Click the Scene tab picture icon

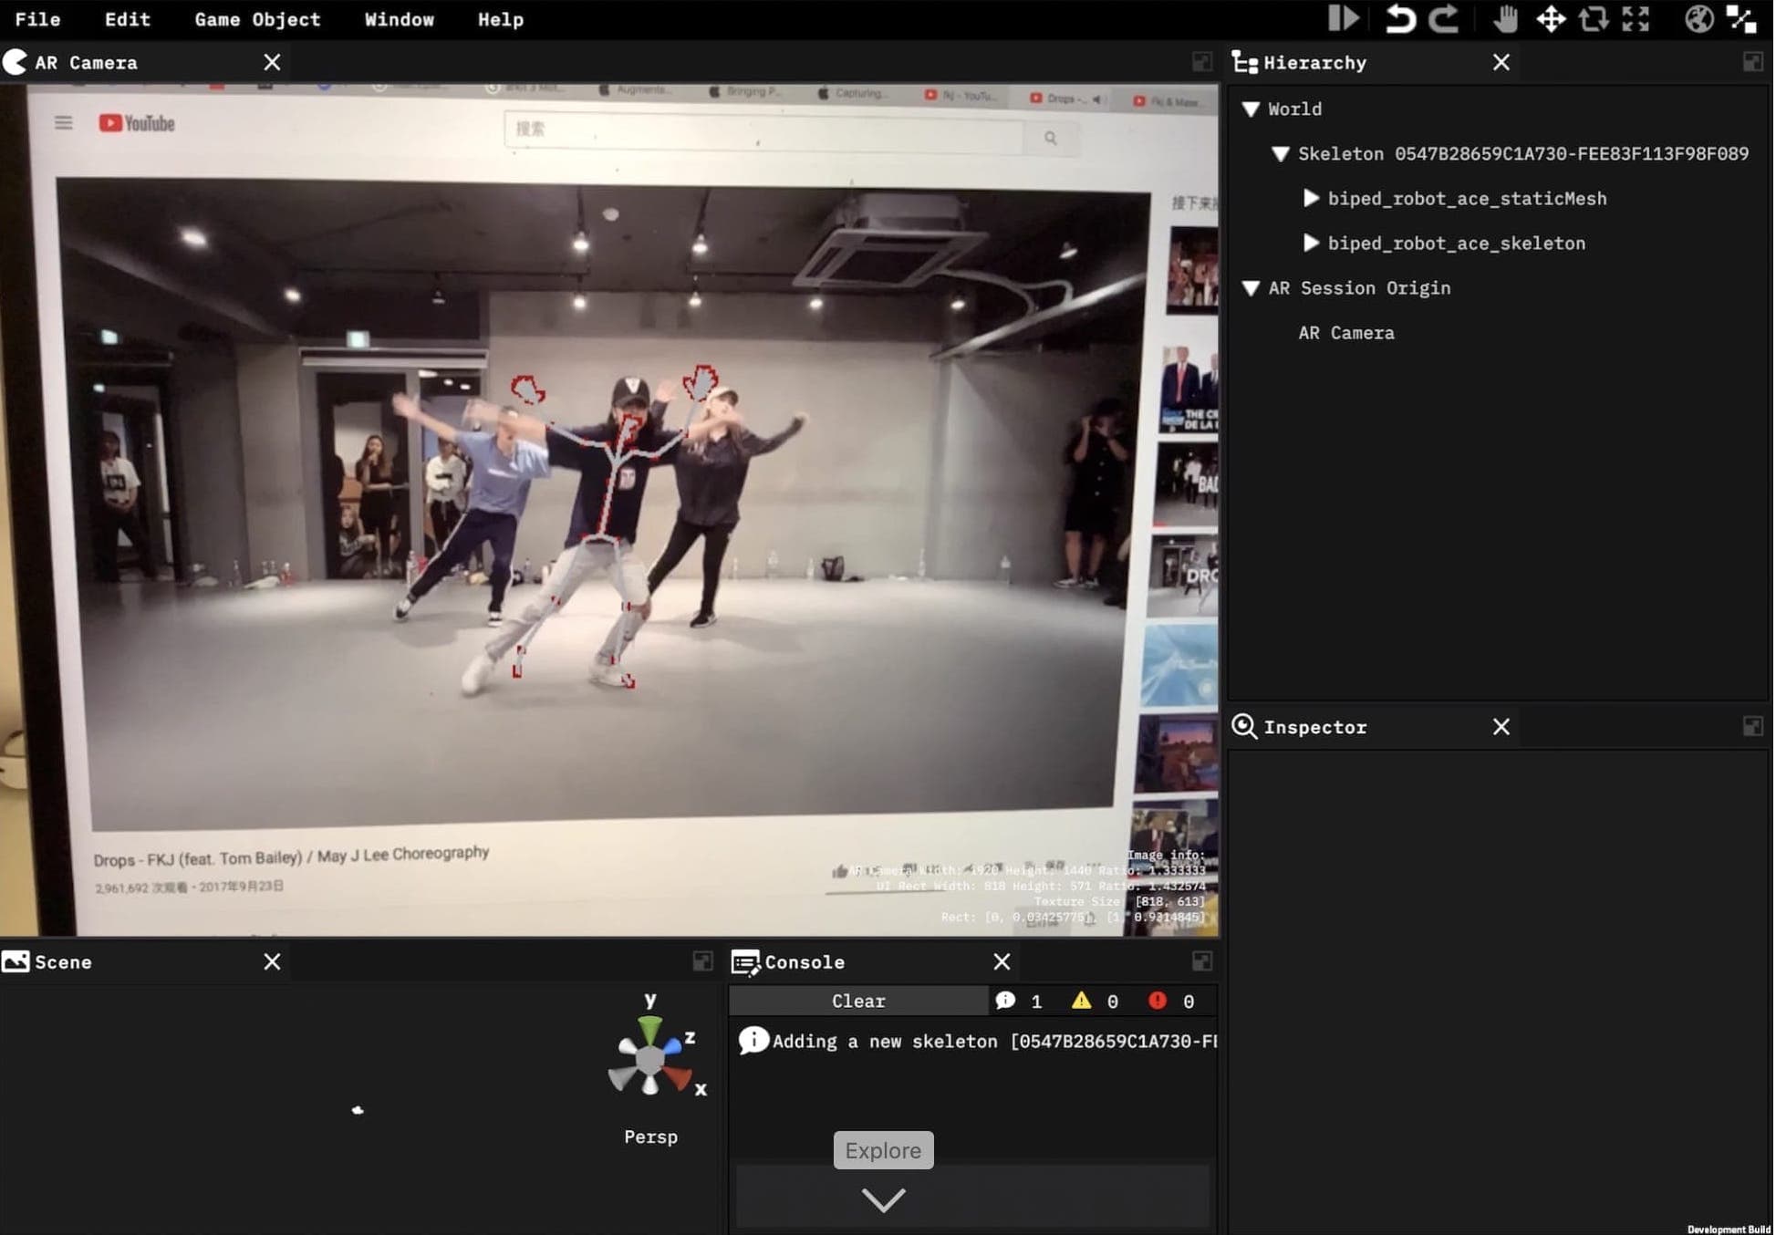(16, 961)
